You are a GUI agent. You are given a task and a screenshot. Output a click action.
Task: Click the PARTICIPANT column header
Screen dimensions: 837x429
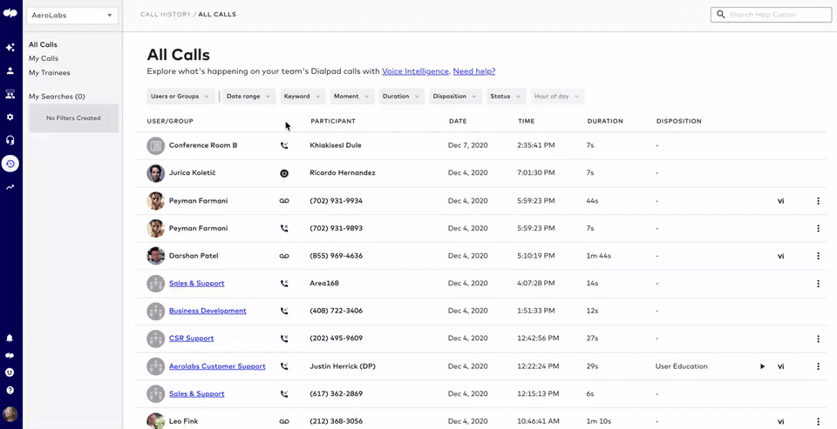coord(333,122)
